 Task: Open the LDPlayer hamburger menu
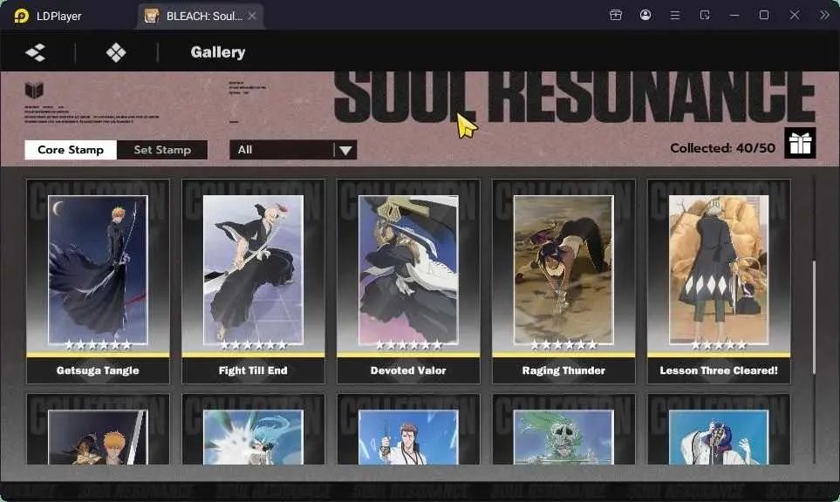[675, 15]
